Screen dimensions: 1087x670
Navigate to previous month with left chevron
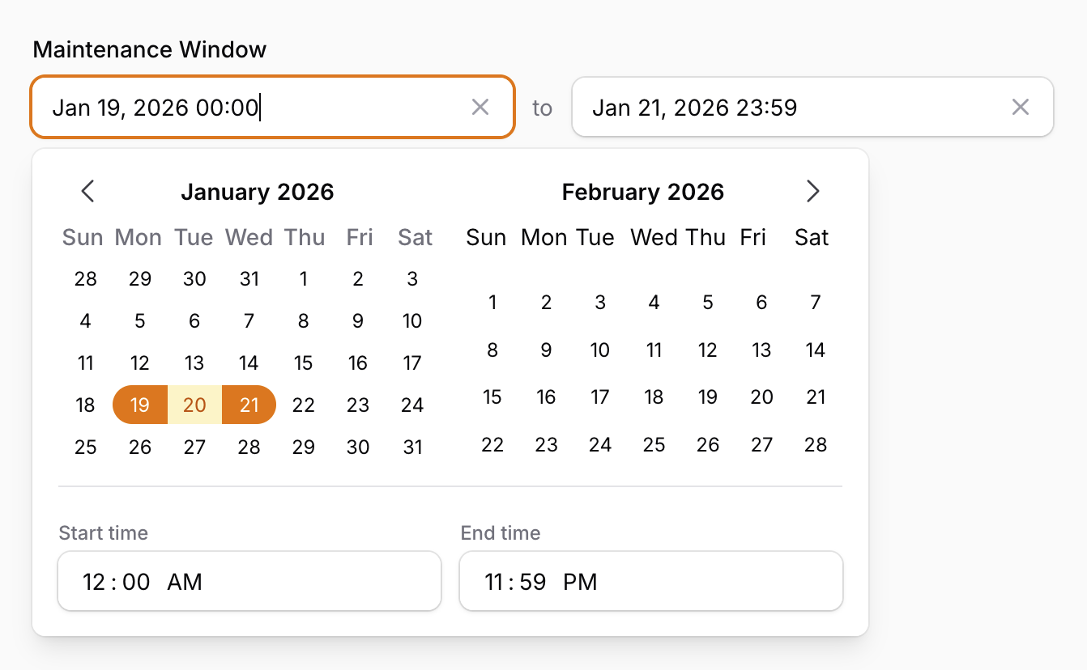point(87,191)
